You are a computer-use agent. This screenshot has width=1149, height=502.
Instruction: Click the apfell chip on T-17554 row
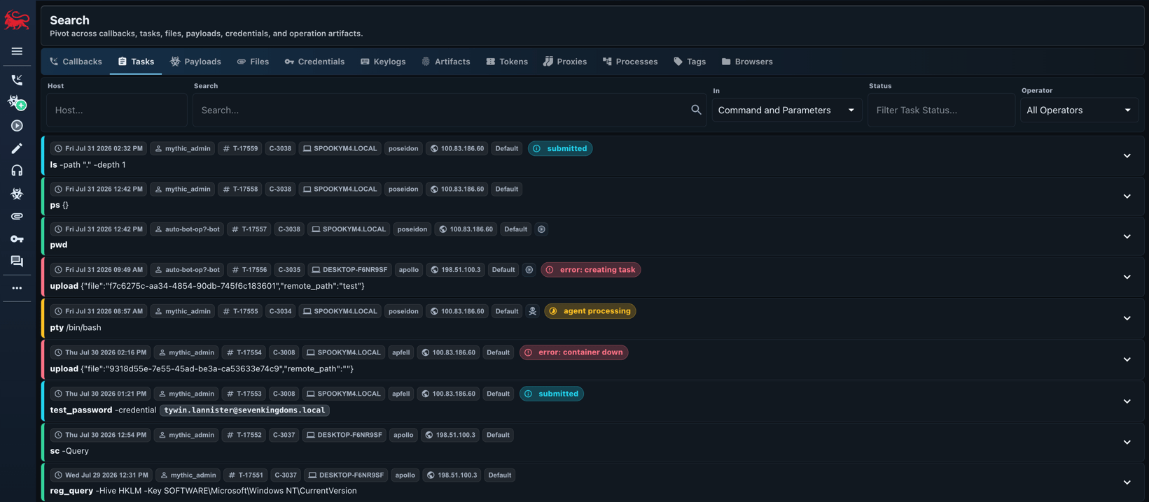pyautogui.click(x=401, y=352)
